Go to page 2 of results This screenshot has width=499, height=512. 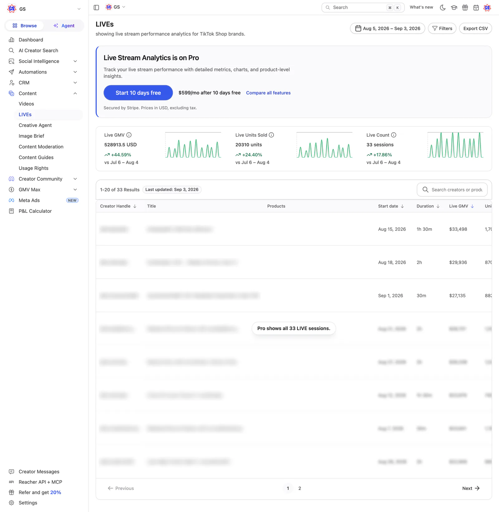click(x=300, y=488)
